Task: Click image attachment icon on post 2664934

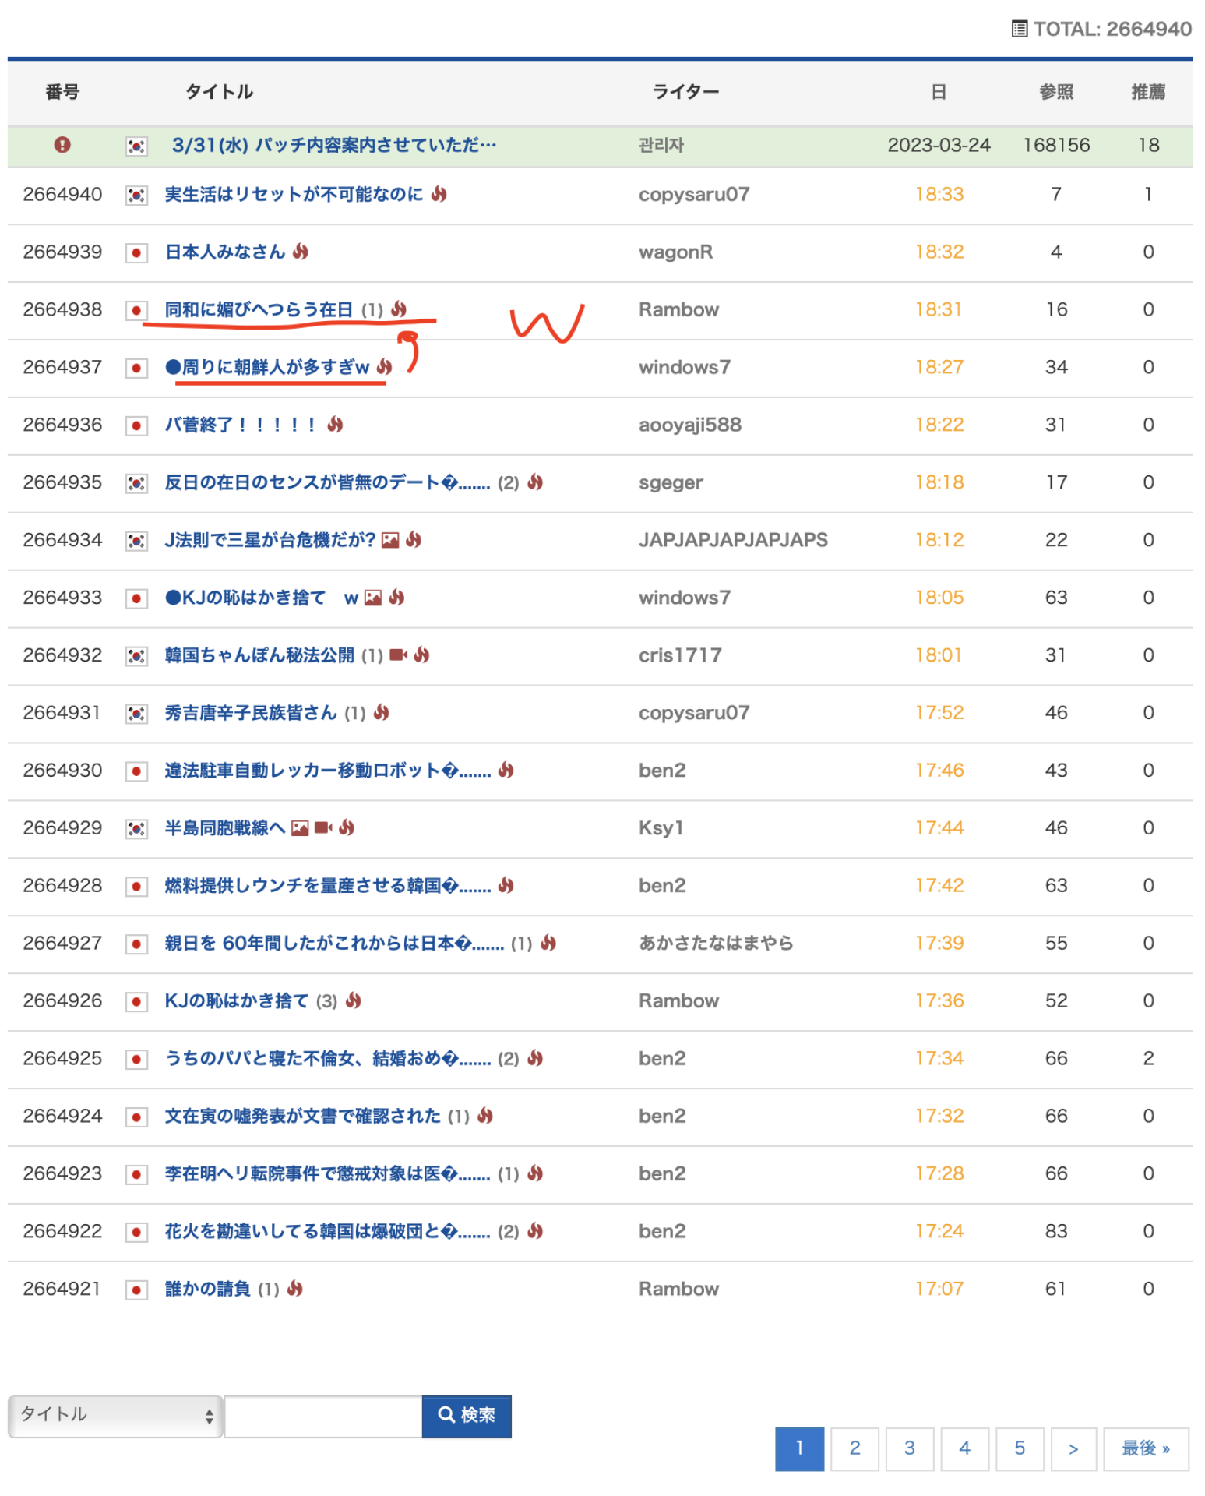Action: 390,540
